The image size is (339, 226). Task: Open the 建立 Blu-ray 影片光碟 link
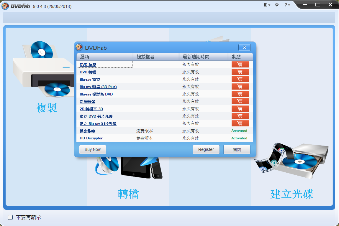(98, 124)
